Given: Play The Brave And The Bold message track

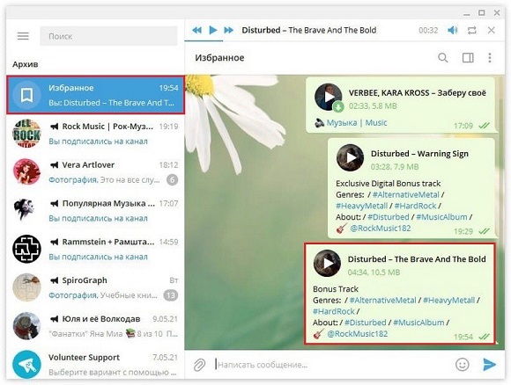Looking at the screenshot, I should (327, 263).
